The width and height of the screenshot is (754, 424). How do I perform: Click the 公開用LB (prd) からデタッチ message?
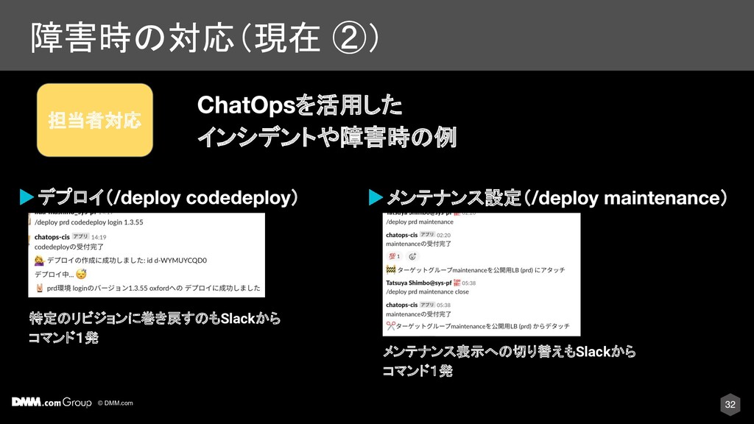[483, 326]
